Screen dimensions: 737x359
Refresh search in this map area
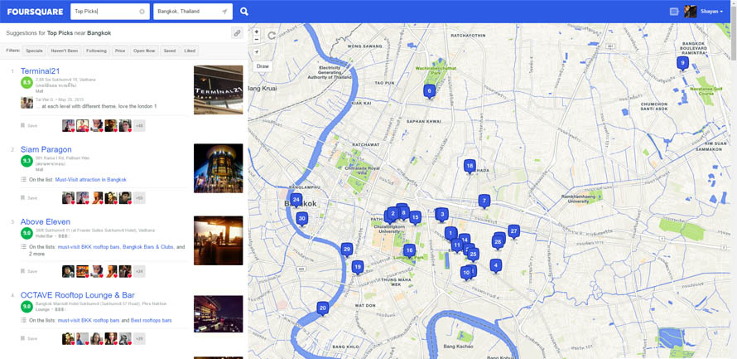(272, 36)
